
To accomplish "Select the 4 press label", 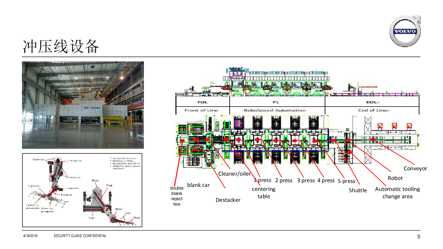I will 326,181.
